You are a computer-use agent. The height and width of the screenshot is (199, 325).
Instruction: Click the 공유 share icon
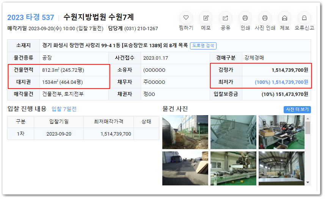(225, 18)
